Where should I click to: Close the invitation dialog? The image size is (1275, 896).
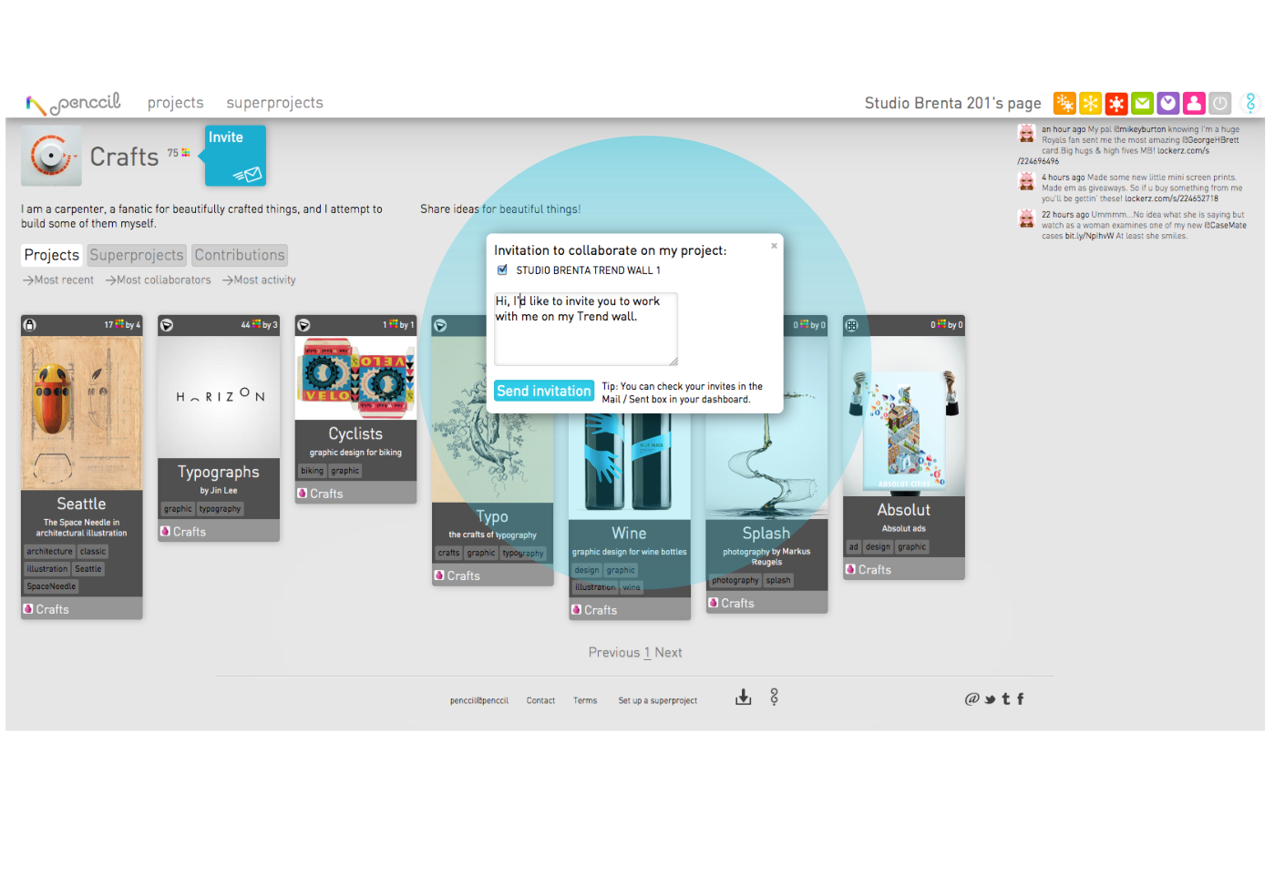[x=775, y=246]
